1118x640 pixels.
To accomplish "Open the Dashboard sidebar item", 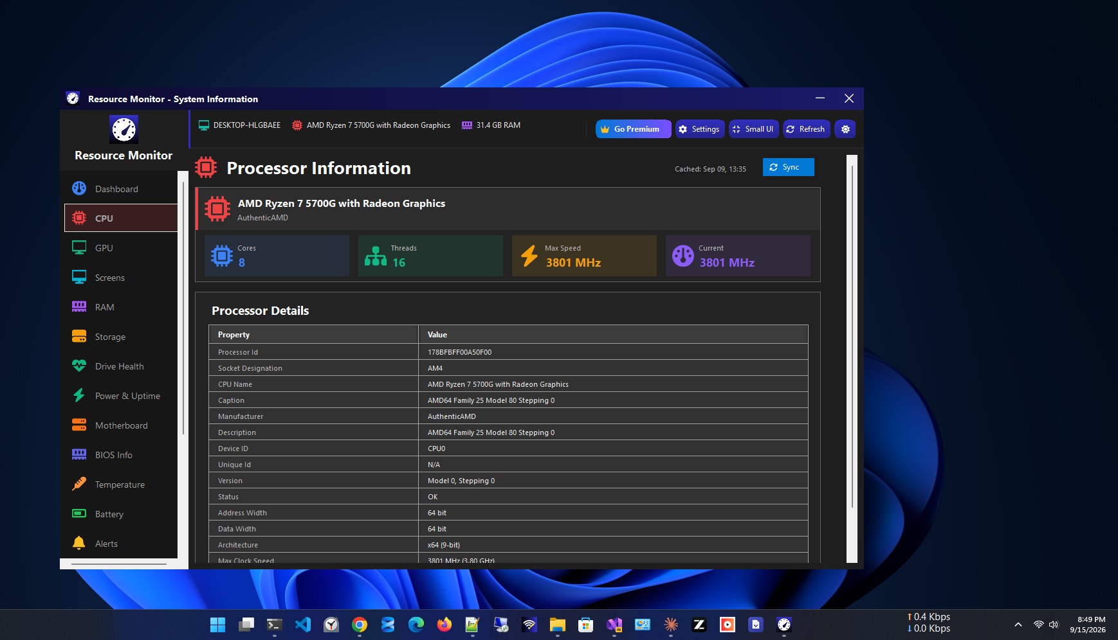I will (x=121, y=189).
